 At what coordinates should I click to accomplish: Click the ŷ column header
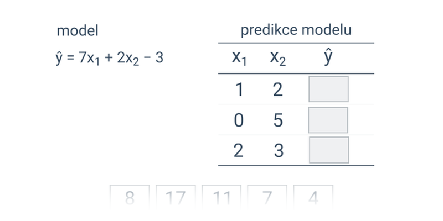point(328,57)
